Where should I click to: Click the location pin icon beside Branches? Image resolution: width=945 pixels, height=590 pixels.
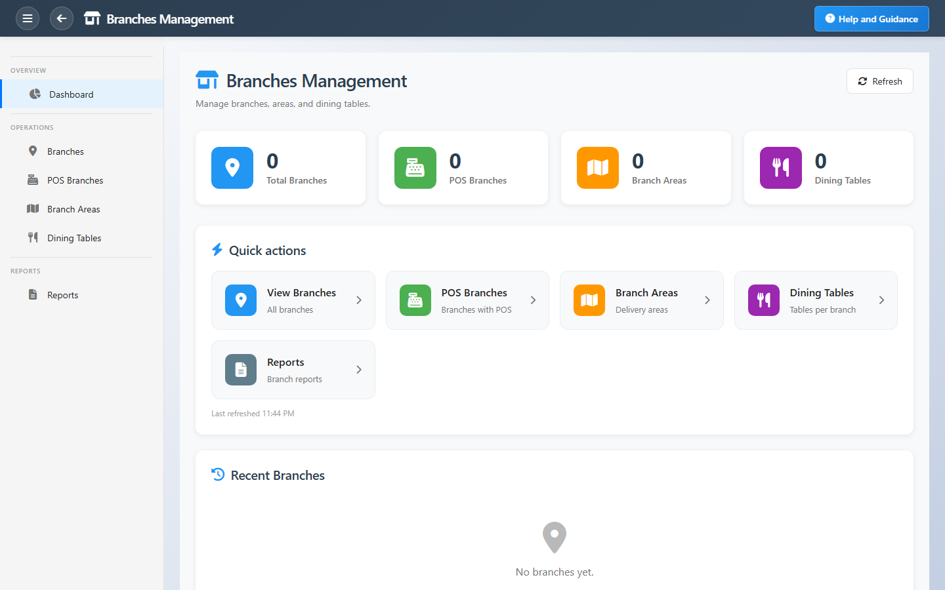point(33,151)
